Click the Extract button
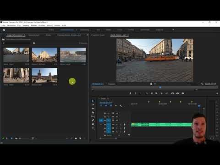Image resolution: width=220 pixels, height=165 pixels. pyautogui.click(x=178, y=93)
